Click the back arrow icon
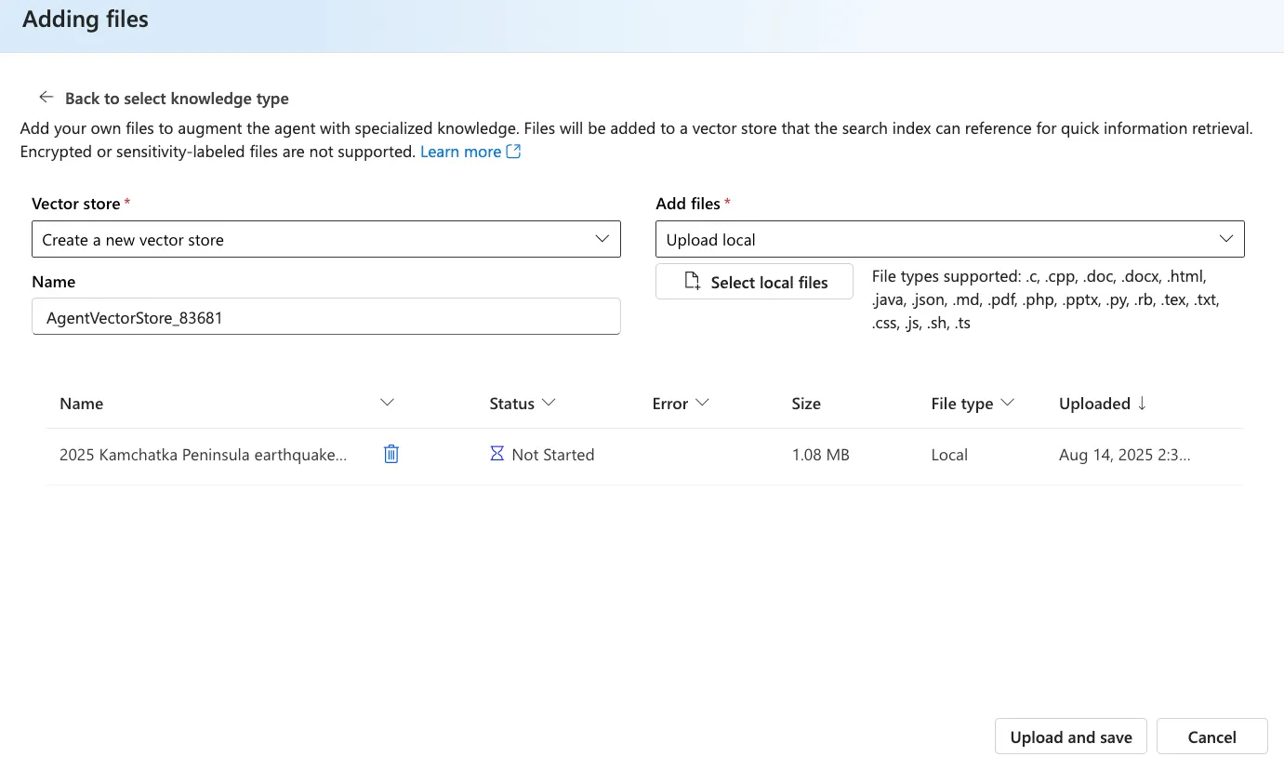 (46, 98)
